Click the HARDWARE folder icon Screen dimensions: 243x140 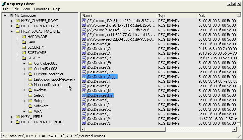point(24,37)
